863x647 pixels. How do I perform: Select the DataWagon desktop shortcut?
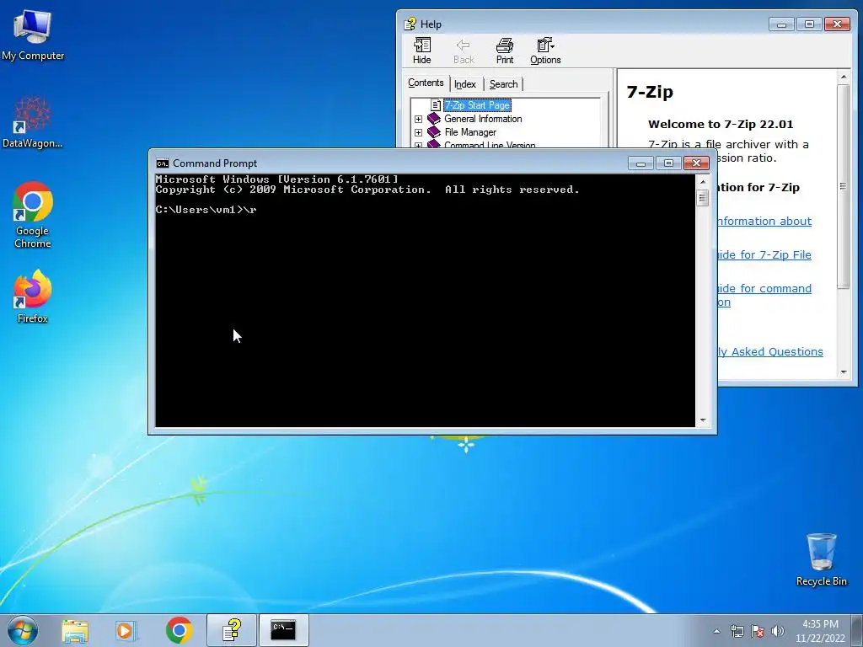tap(33, 122)
